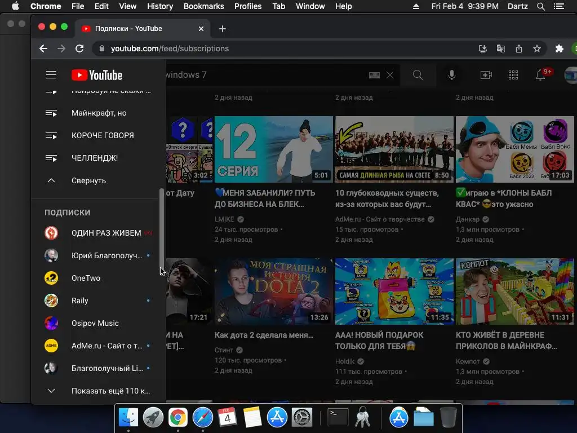Click the YouTube logo

(97, 75)
